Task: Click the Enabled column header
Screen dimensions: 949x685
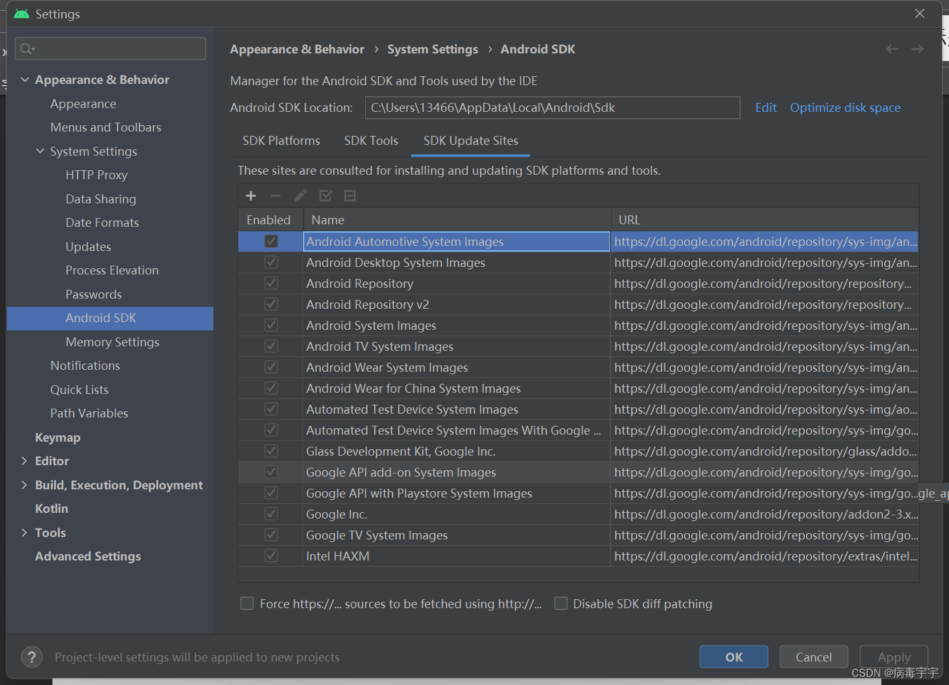Action: [271, 220]
